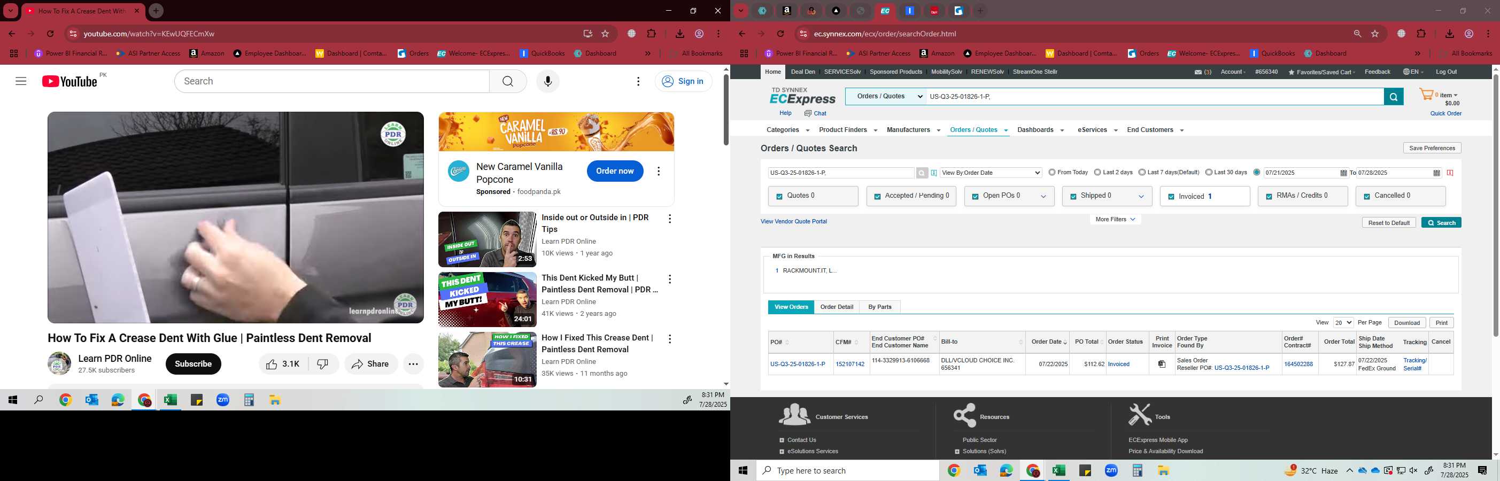Select the 'Last 30 days' radio button
Screen dimensions: 1500x481
(x=1209, y=173)
